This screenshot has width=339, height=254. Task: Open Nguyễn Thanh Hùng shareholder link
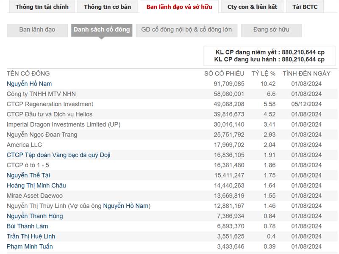pyautogui.click(x=35, y=216)
